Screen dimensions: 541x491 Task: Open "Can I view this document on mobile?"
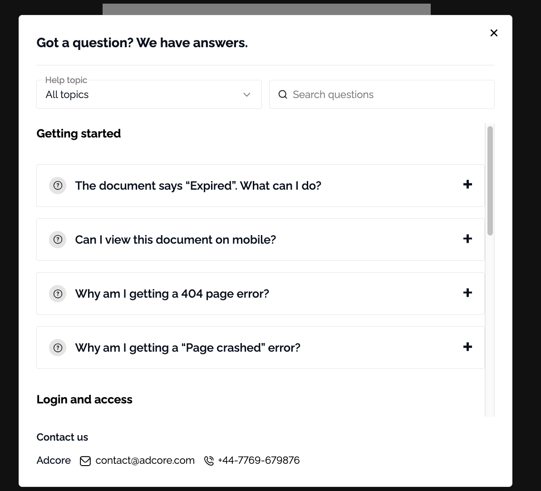click(x=175, y=240)
